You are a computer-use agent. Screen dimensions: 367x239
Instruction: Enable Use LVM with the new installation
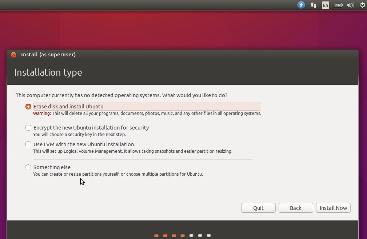click(x=28, y=144)
